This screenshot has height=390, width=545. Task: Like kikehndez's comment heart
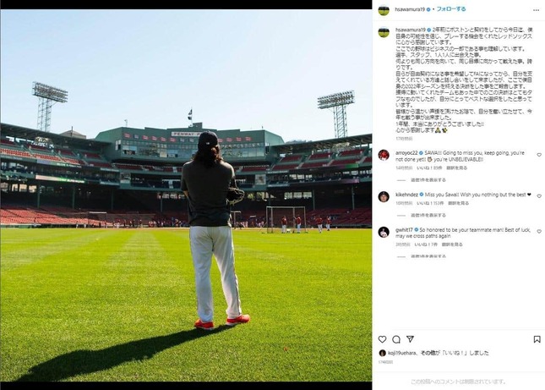pos(539,196)
